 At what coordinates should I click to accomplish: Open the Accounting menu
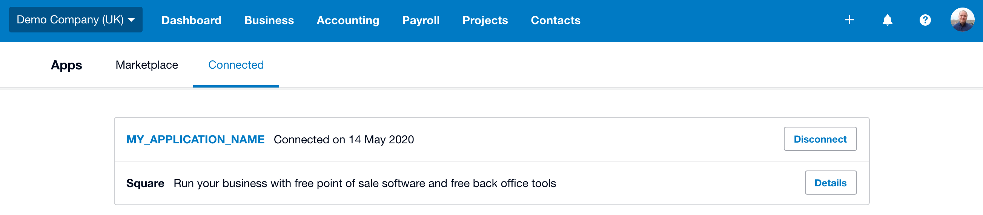click(x=348, y=20)
